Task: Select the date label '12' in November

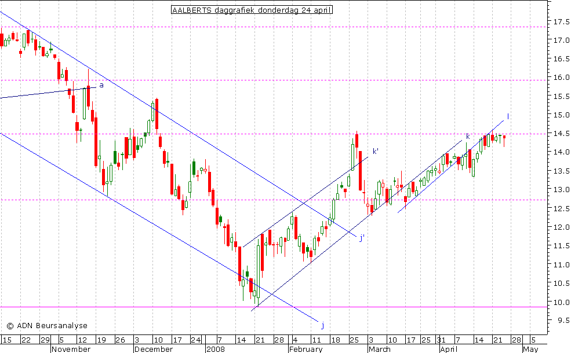Action: coord(82,340)
